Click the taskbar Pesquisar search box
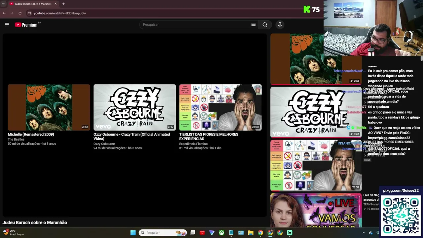Screen dimensions: 423x238 (163, 233)
